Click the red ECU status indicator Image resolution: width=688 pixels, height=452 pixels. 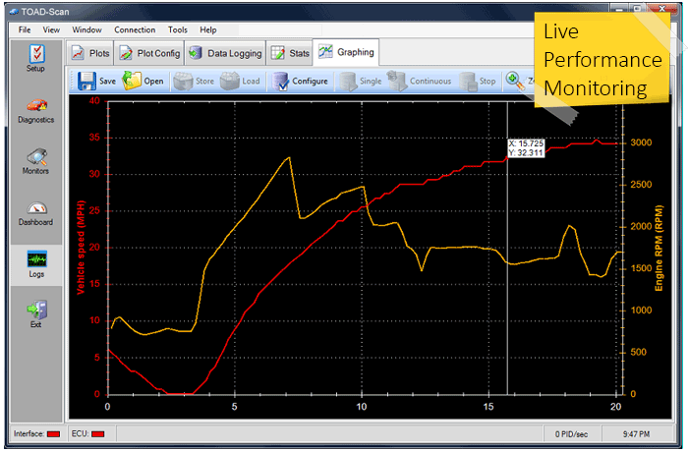98,434
